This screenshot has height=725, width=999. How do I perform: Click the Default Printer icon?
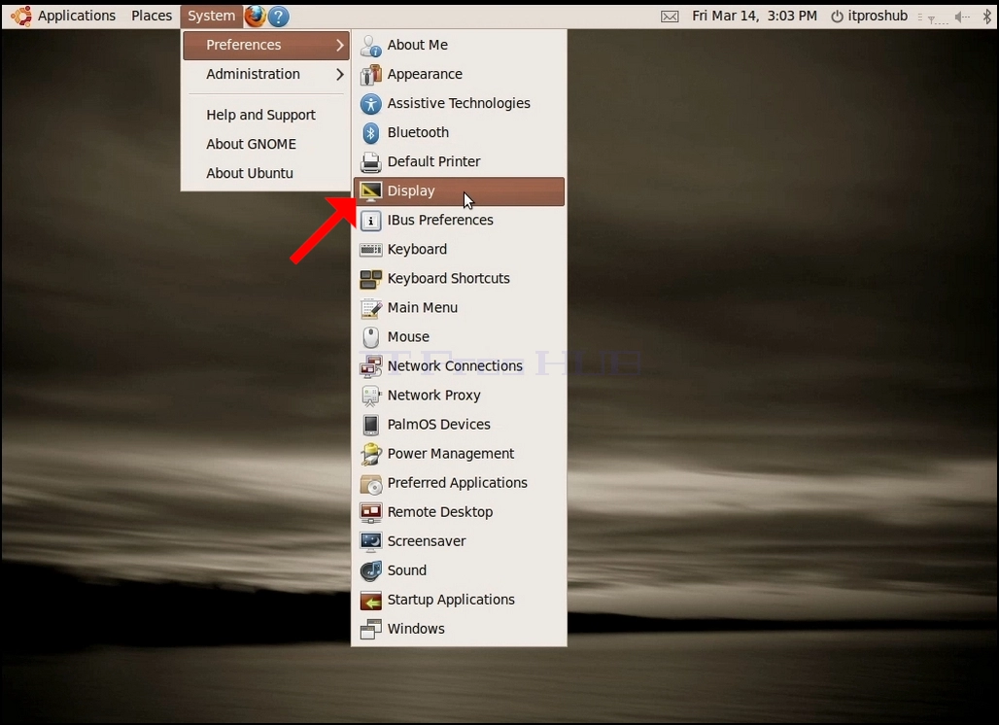point(370,162)
